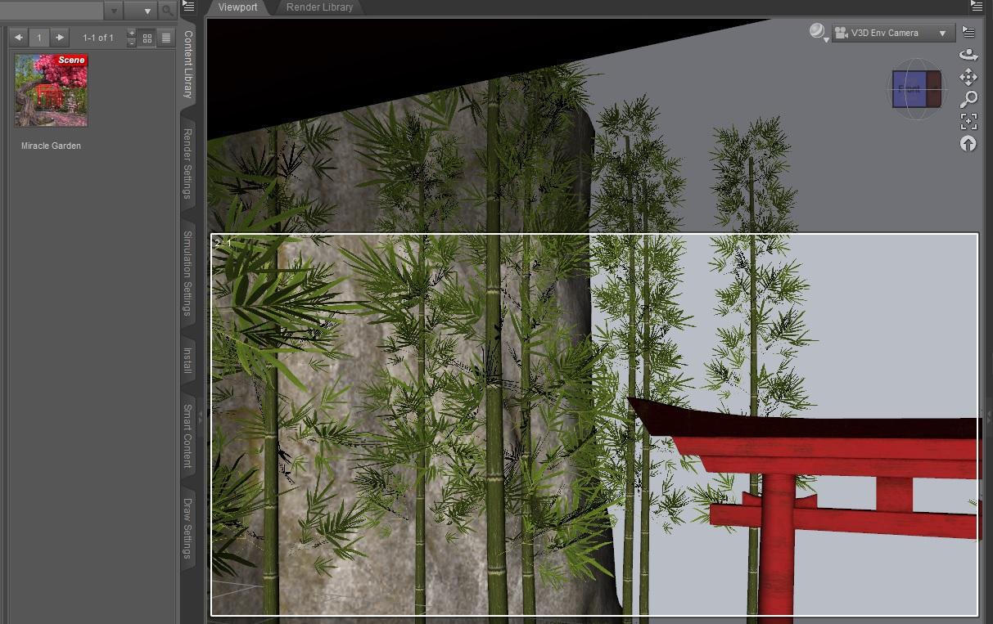Switch to the Viewport tab
Screen dimensions: 993x624
pos(237,7)
